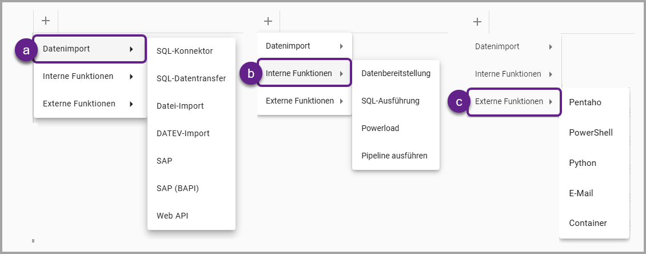
Task: Select Web API import option
Action: click(172, 216)
